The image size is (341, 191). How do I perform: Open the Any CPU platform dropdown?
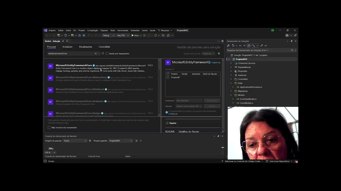click(123, 35)
